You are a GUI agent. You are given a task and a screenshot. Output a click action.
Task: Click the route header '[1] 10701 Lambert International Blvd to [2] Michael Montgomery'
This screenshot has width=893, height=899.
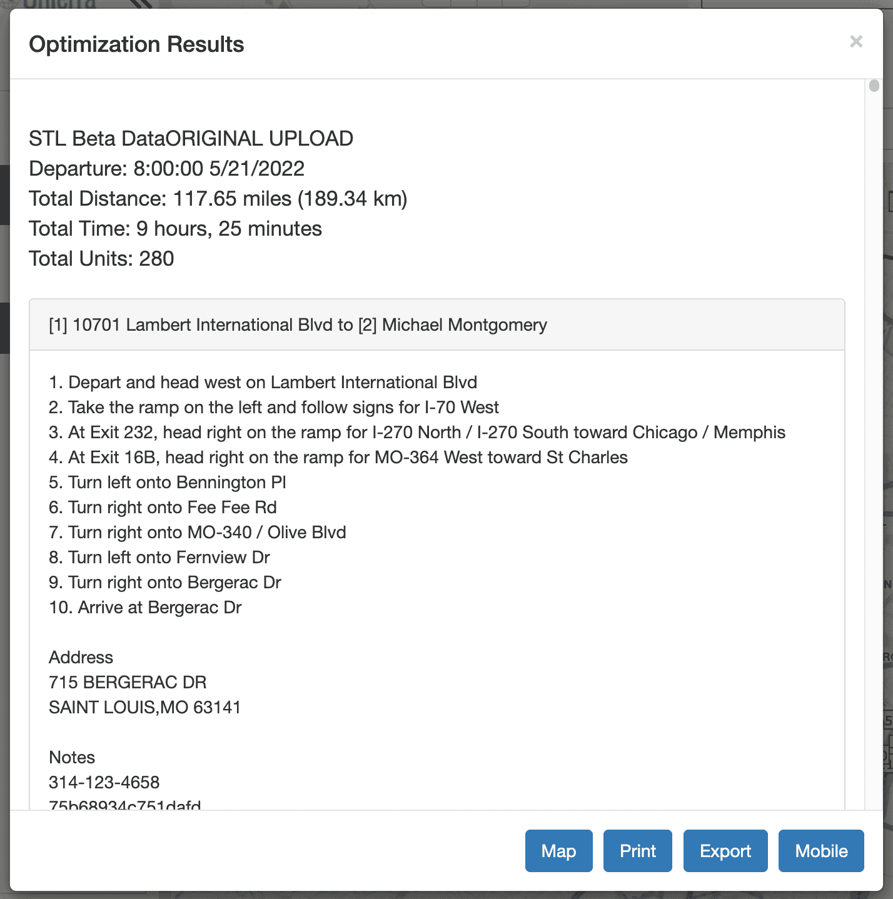click(x=437, y=325)
